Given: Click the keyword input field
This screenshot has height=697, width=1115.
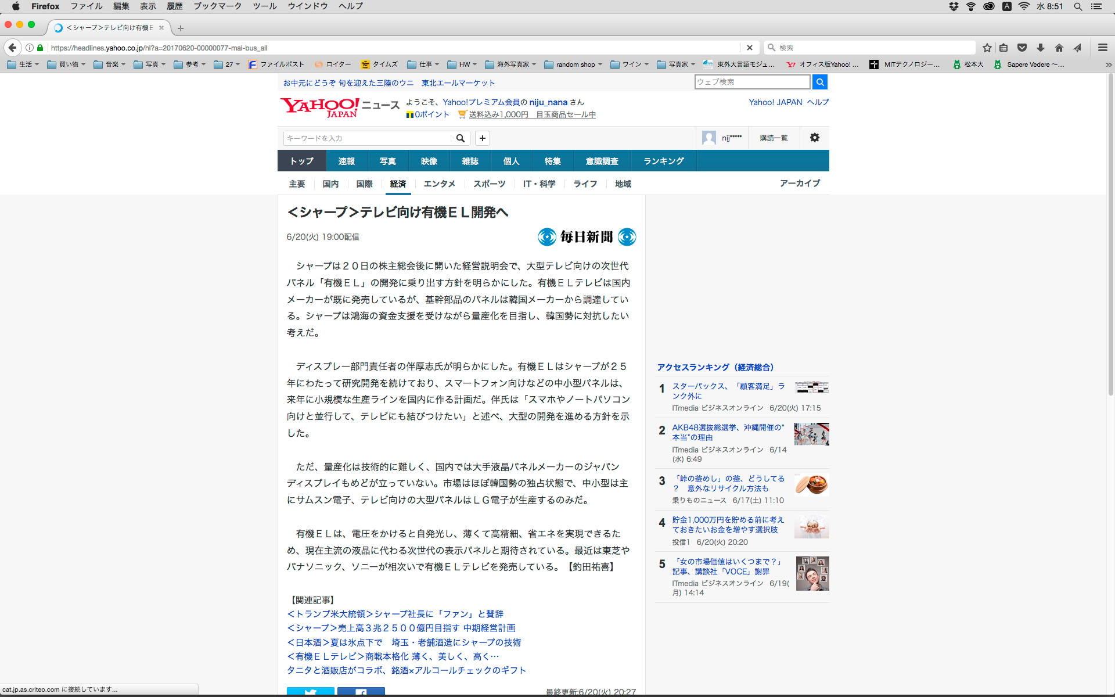Looking at the screenshot, I should click(x=367, y=138).
